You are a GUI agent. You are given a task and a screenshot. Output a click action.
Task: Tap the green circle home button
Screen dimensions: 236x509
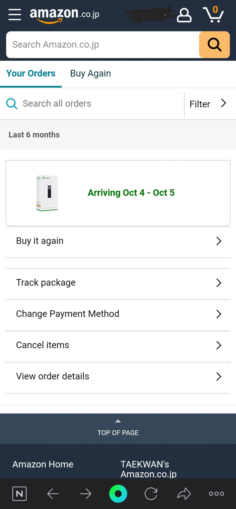[x=118, y=494]
